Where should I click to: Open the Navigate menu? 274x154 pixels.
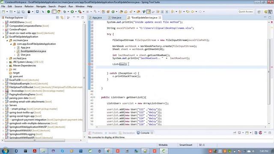[41, 6]
